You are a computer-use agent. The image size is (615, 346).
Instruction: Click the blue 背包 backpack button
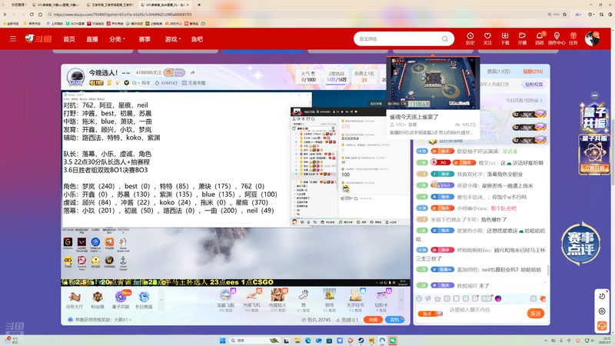pyautogui.click(x=394, y=320)
